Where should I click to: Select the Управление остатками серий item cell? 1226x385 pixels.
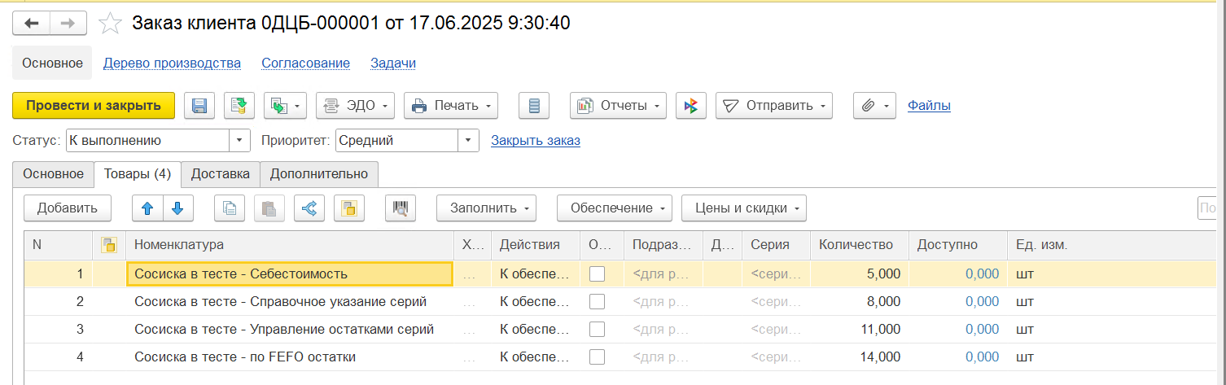pos(284,330)
